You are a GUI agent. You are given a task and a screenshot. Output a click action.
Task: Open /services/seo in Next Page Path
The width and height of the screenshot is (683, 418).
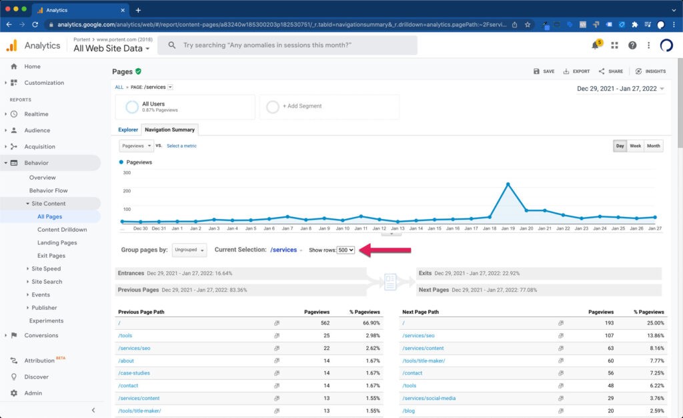[x=418, y=336]
